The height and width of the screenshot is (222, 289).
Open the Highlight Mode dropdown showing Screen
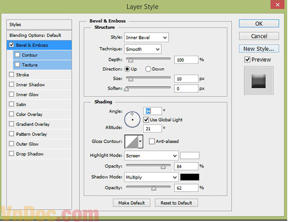(x=151, y=156)
